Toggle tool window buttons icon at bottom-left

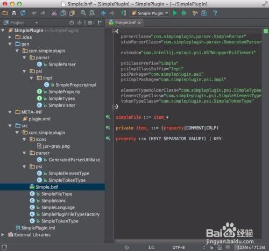click(x=4, y=247)
